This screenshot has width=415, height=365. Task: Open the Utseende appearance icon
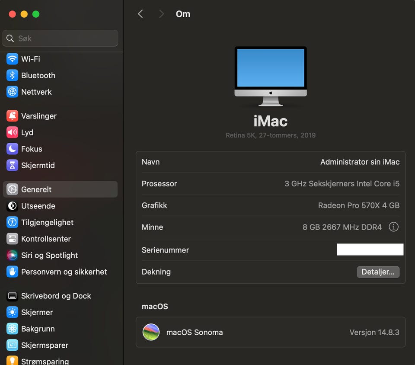12,206
